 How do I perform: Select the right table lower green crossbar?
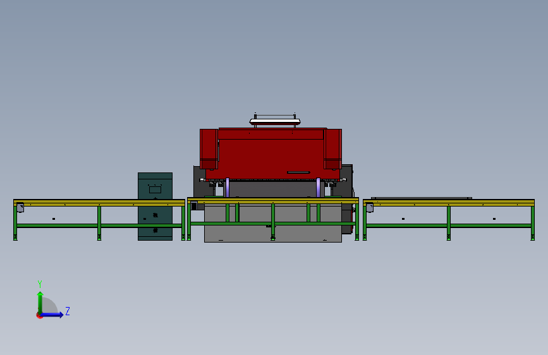449,226
